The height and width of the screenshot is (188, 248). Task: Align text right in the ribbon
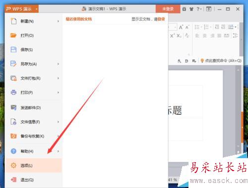click(212, 35)
